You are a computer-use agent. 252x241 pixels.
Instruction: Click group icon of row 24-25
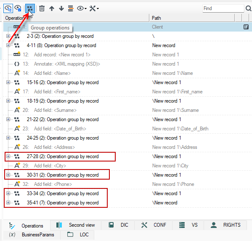tap(17, 138)
